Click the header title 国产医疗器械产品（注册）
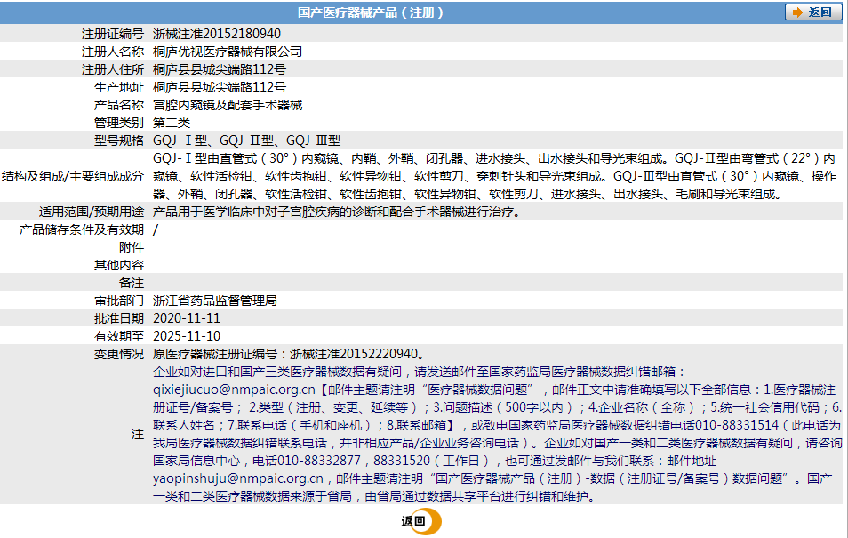The height and width of the screenshot is (538, 848). pos(371,12)
